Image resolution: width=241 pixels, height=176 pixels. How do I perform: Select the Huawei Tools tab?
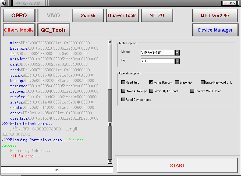[122, 15]
